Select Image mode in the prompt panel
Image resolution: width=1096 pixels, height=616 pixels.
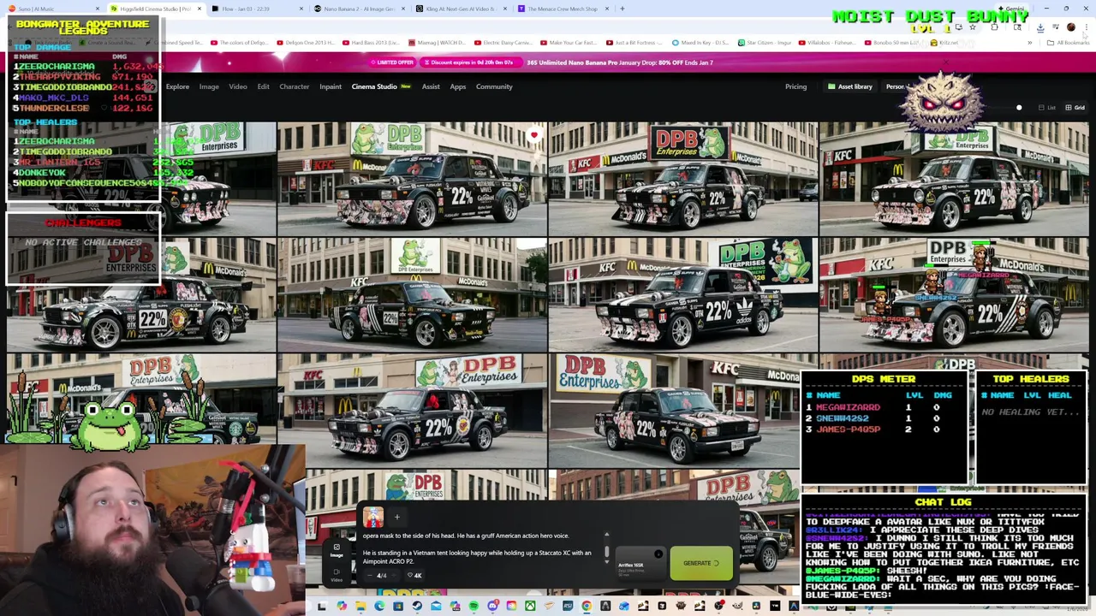click(337, 550)
